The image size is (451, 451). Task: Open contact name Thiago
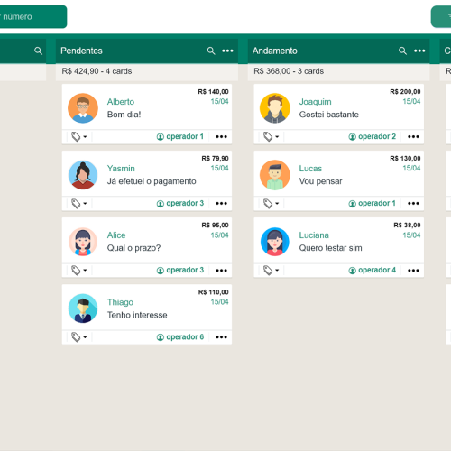click(x=120, y=302)
